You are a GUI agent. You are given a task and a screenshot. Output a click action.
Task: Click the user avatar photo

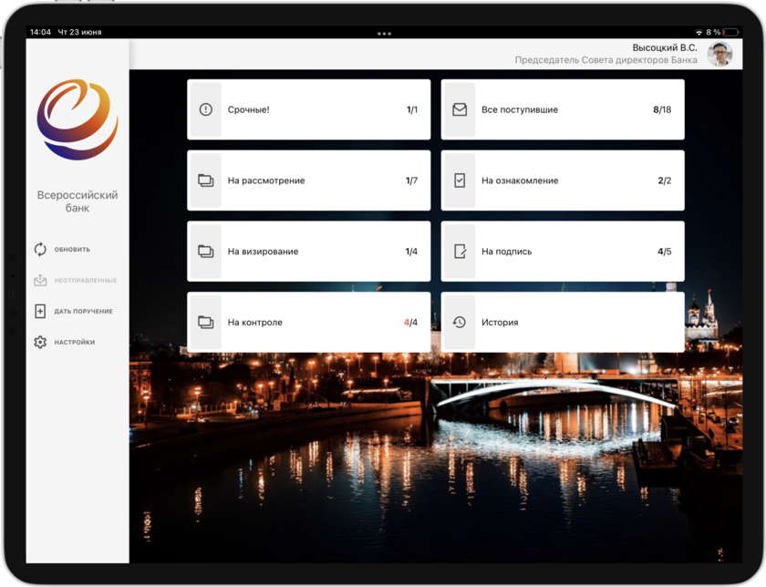tap(719, 54)
